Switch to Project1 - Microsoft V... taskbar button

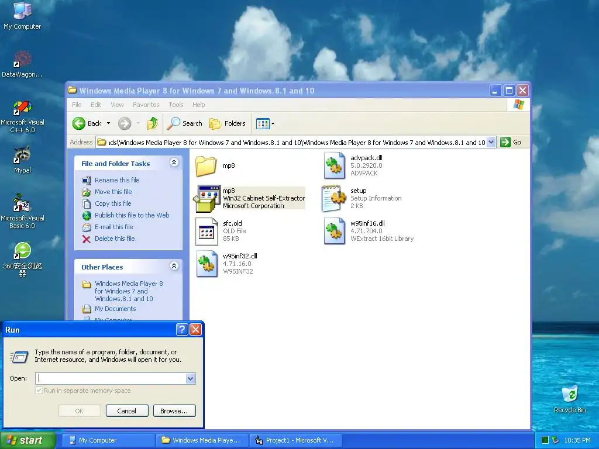point(295,440)
